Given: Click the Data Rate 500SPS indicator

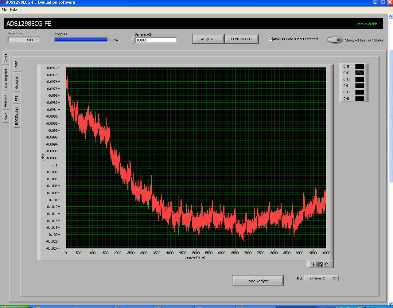Looking at the screenshot, I should (x=24, y=40).
